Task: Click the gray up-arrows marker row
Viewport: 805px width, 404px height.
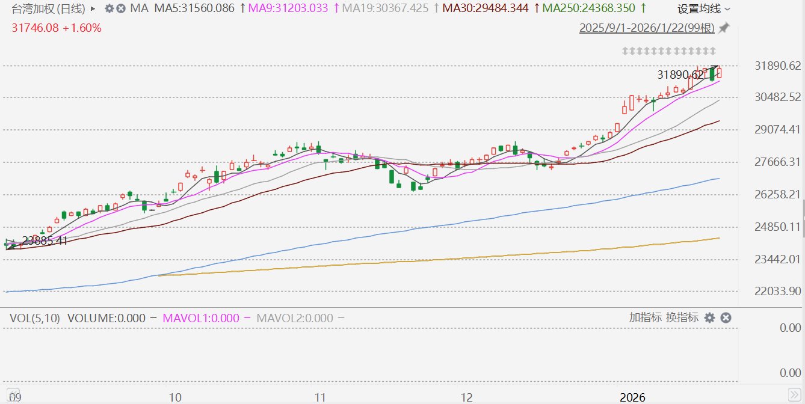Action: coord(668,50)
